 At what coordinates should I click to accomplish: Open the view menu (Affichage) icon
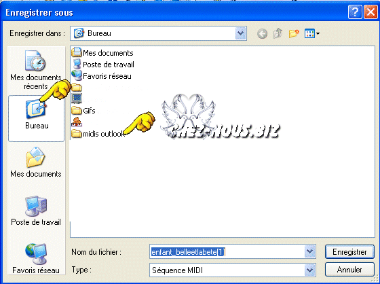pyautogui.click(x=312, y=33)
